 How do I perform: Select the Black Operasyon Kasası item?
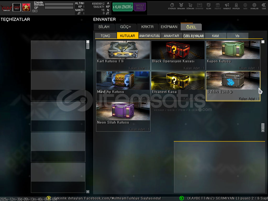178,55
